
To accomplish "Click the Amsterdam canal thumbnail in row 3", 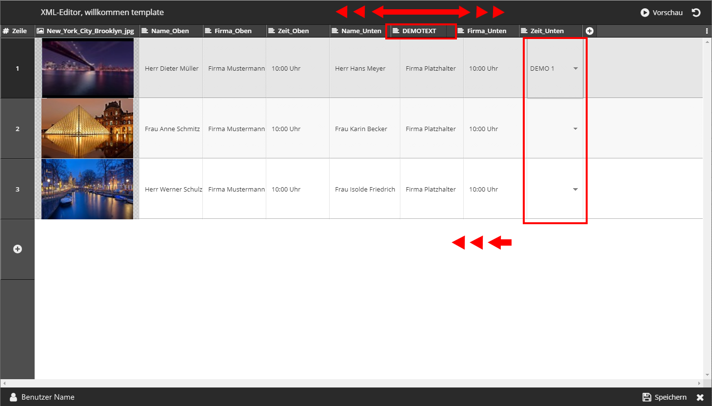I will (87, 189).
